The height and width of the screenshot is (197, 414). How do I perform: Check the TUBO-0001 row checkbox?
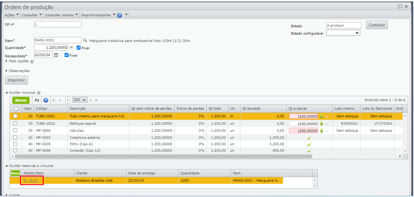(15, 116)
